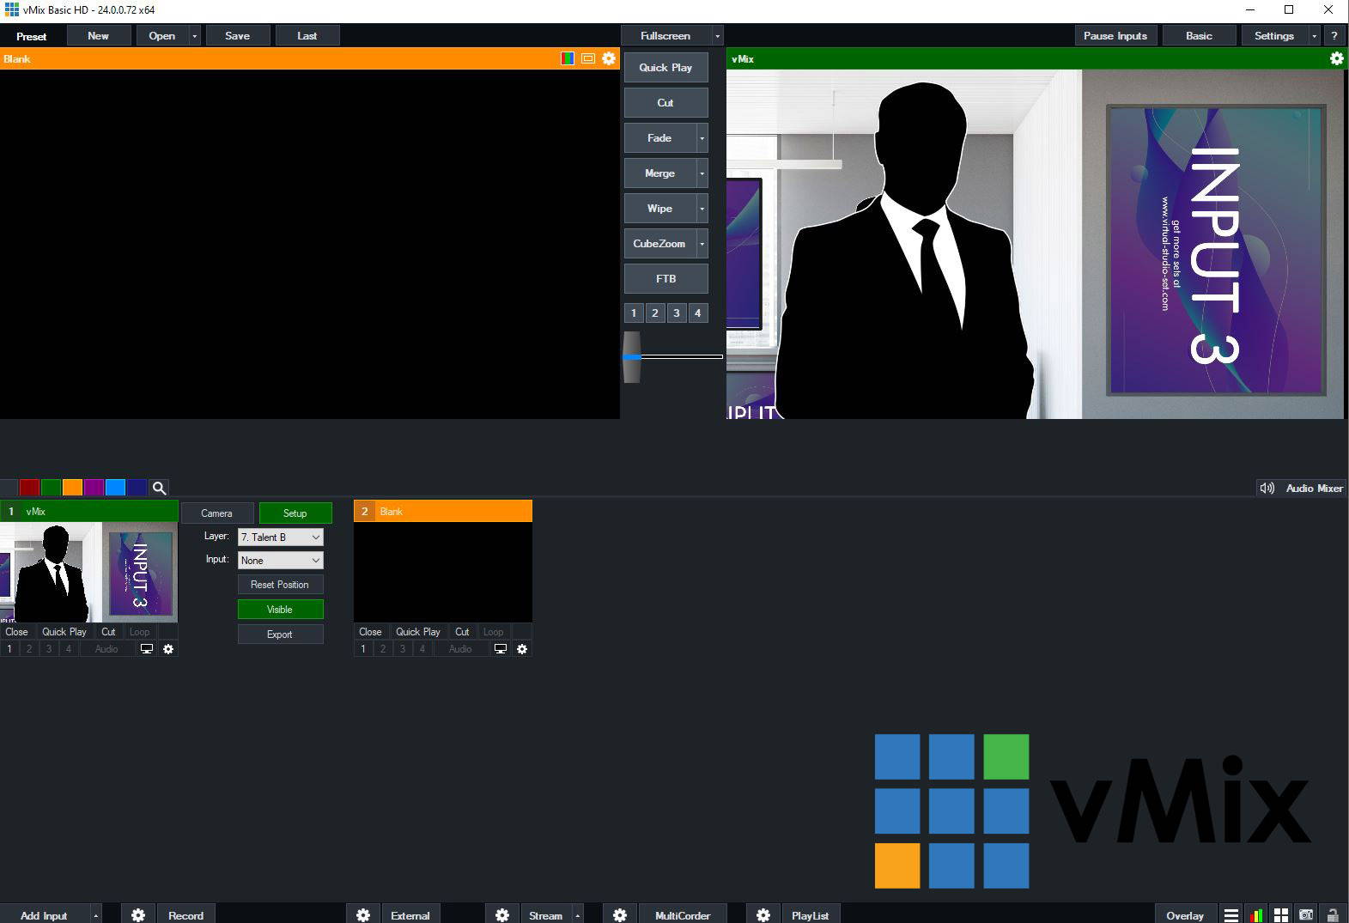
Task: Toggle Loop on input 2 Blank
Action: click(x=493, y=632)
